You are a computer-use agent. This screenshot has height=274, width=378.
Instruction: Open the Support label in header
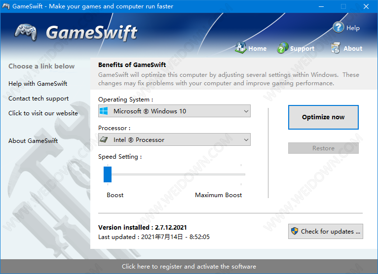tap(302, 49)
